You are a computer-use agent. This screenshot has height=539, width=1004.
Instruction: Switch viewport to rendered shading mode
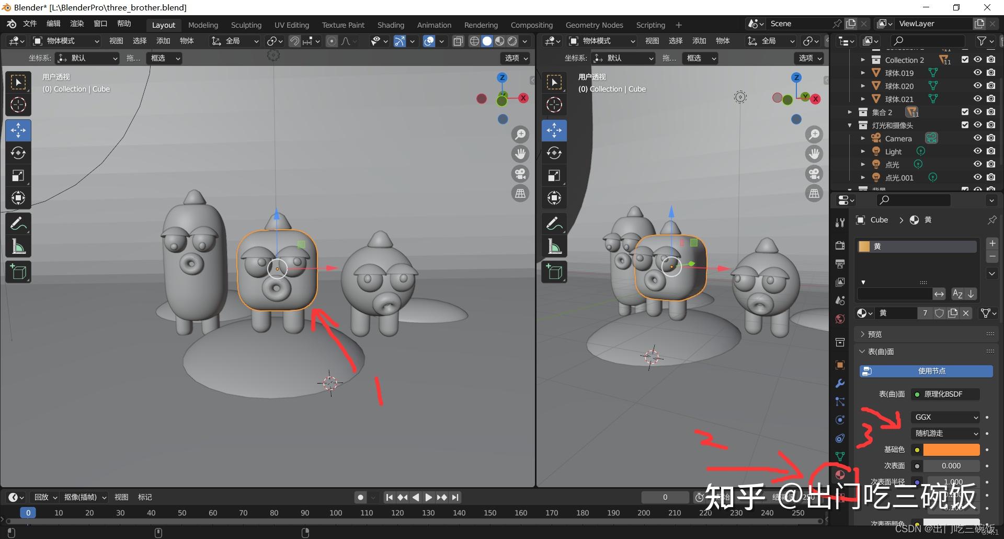tap(512, 41)
